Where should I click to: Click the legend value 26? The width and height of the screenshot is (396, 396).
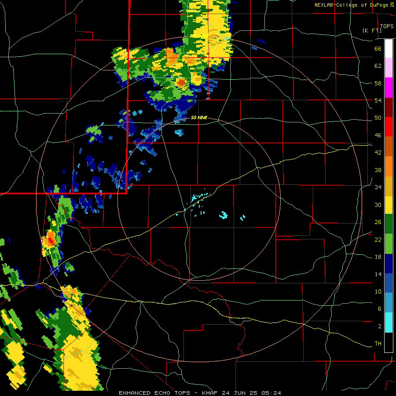click(x=378, y=222)
